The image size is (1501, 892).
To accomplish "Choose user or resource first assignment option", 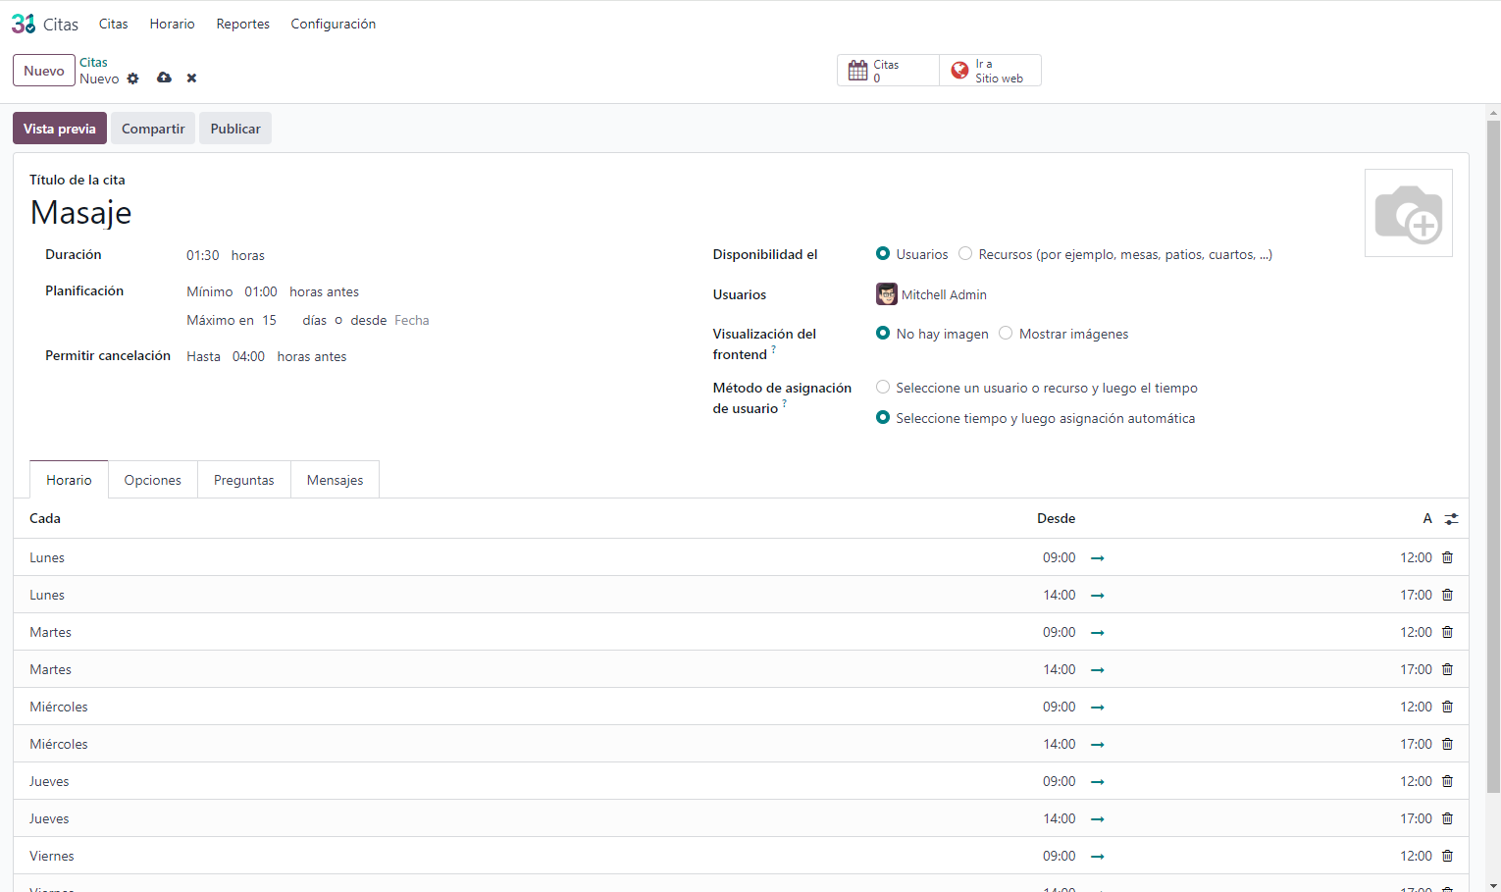I will [x=883, y=388].
